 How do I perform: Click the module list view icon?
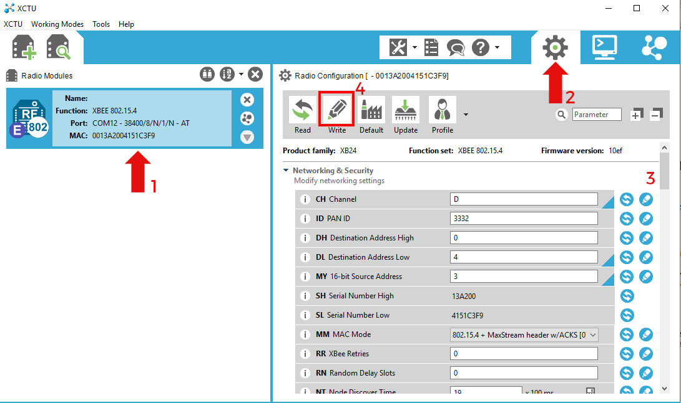[207, 75]
